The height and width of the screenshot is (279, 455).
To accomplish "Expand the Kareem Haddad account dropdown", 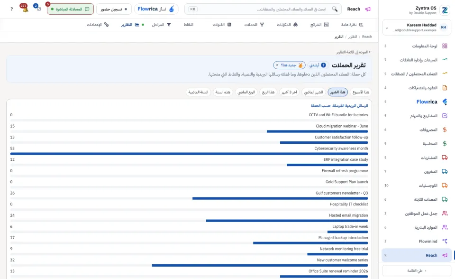I will 387,28.
